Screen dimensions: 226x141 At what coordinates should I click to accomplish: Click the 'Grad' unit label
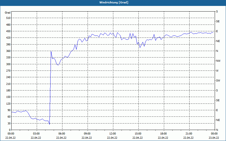point(8,13)
